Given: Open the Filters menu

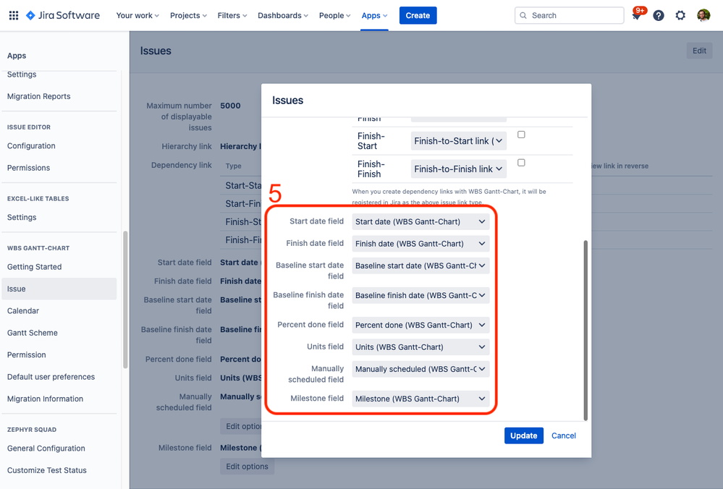Looking at the screenshot, I should pyautogui.click(x=232, y=15).
